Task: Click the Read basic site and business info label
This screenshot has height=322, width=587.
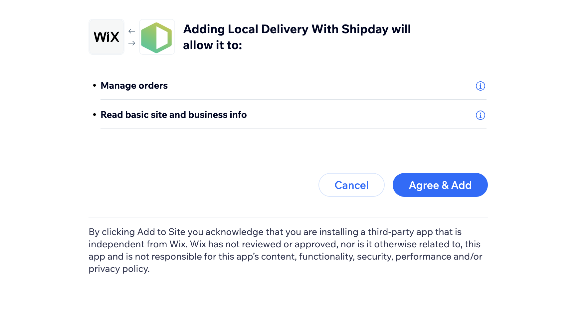Action: point(174,115)
